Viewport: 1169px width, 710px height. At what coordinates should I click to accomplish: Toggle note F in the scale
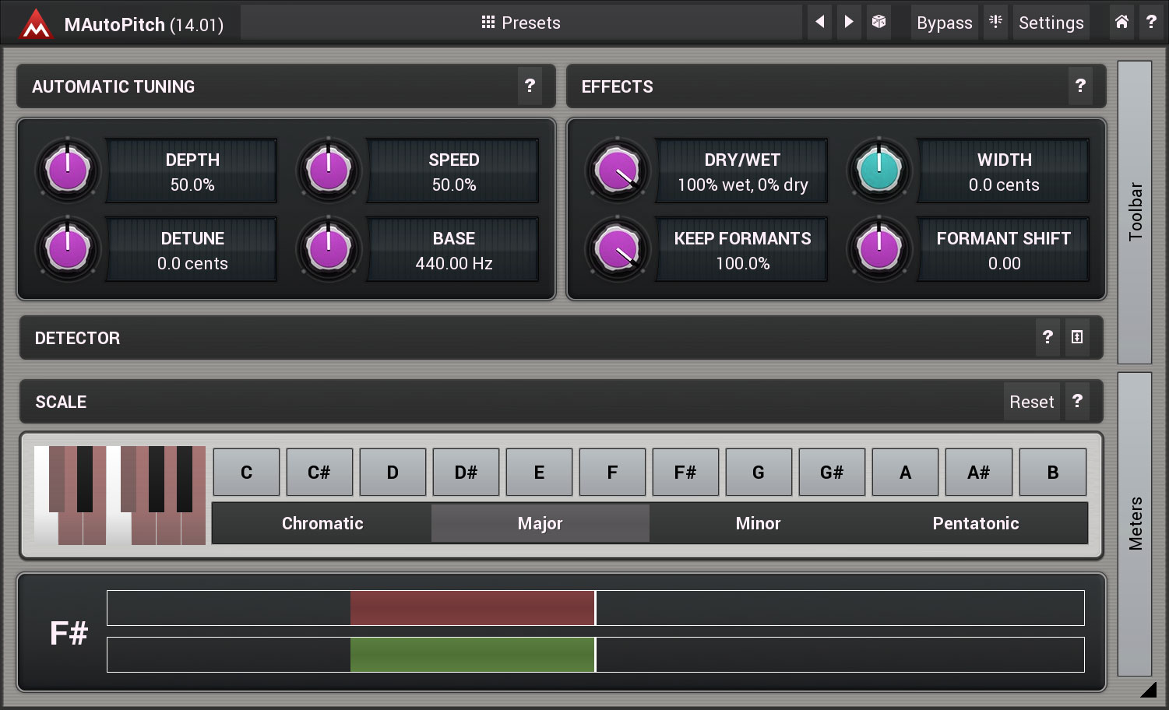tap(612, 472)
